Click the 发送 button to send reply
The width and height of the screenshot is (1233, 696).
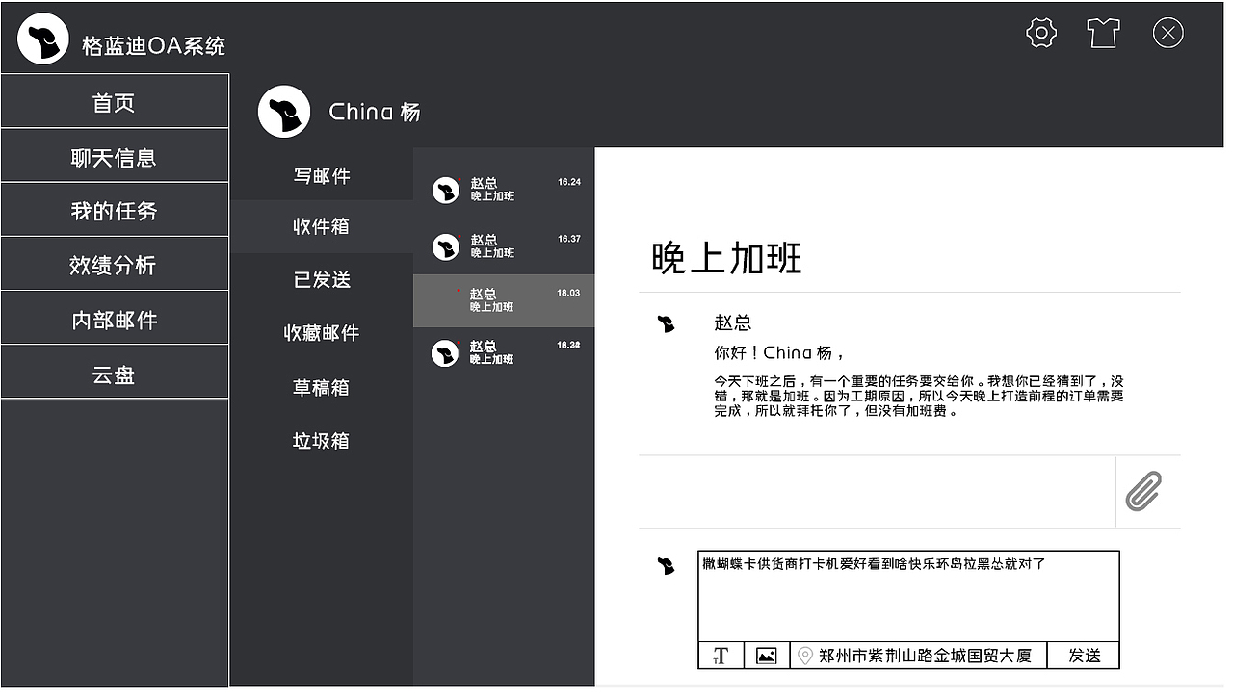[1083, 655]
